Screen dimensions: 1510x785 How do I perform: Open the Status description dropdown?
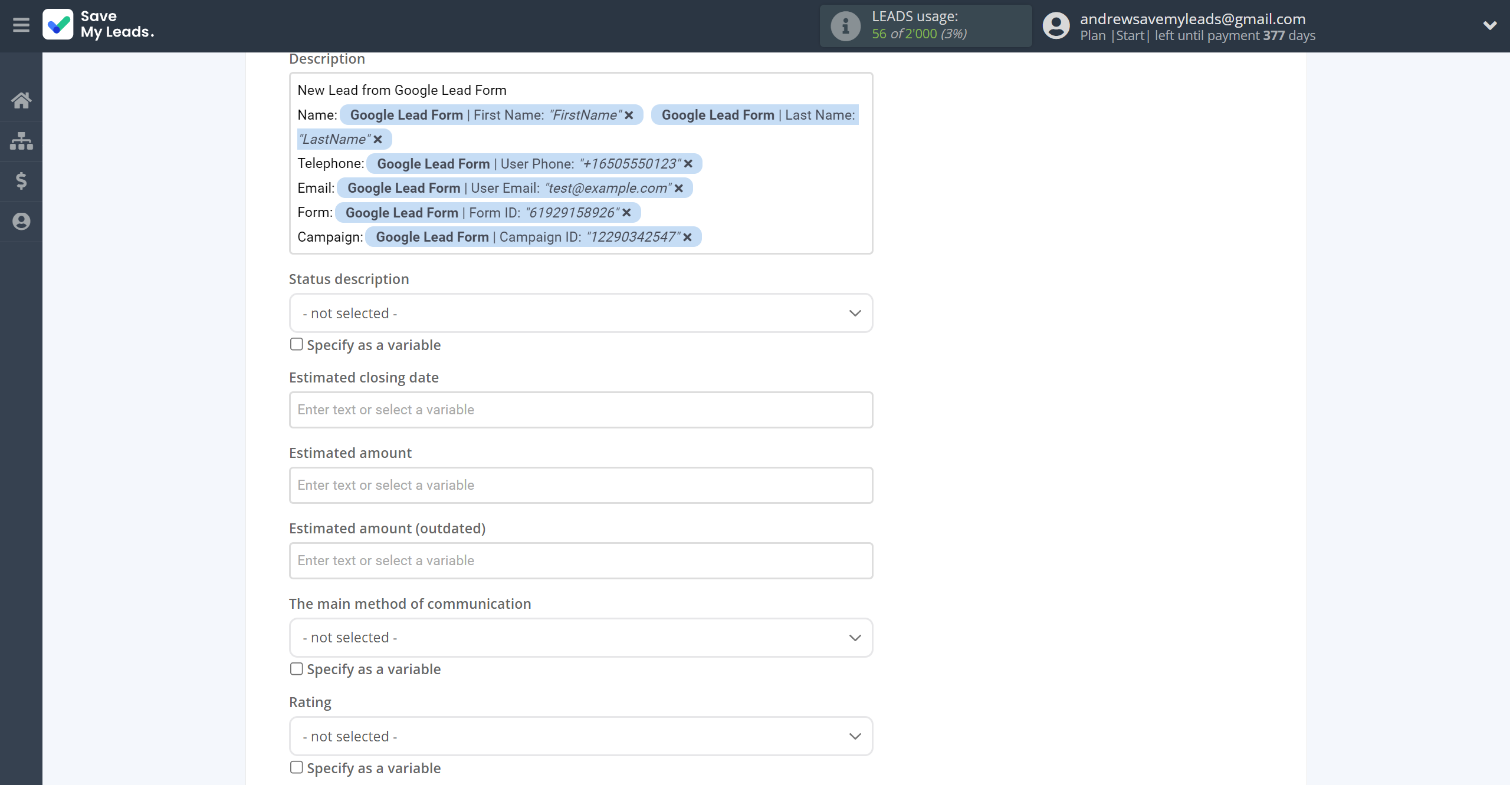pyautogui.click(x=580, y=313)
